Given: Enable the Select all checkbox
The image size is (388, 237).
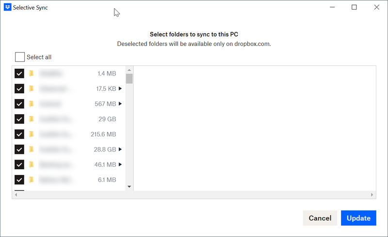Looking at the screenshot, I should 20,57.
